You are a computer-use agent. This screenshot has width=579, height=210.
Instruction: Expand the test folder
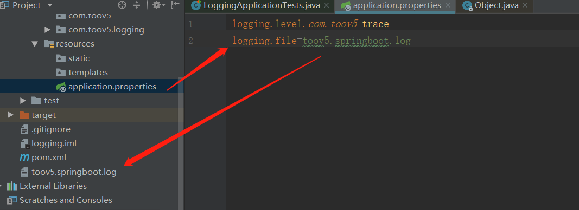click(23, 101)
